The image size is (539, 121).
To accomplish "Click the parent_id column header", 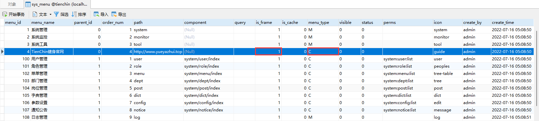I will point(87,23).
